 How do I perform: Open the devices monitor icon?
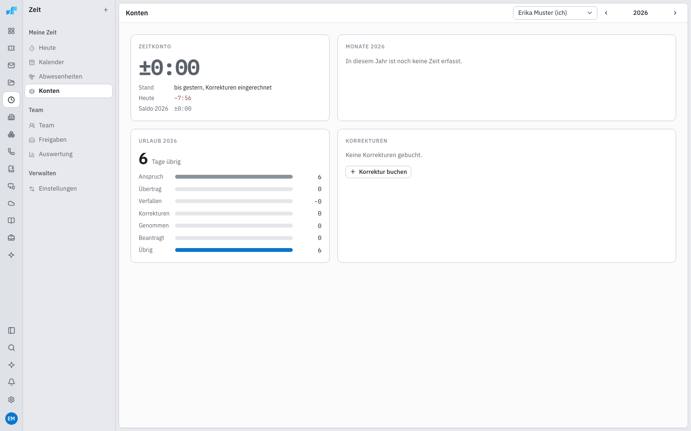point(12,186)
